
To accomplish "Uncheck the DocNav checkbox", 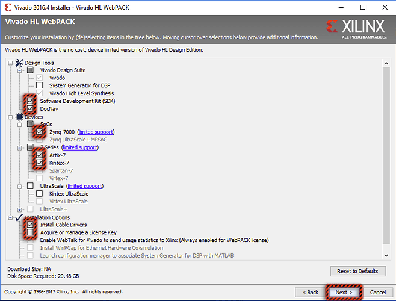I will 30,109.
